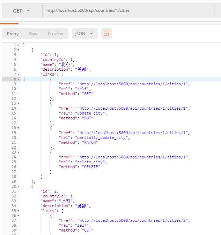Viewport: 221px width, 235px height.
Task: Switch to the Raw view tab
Action: point(33,34)
